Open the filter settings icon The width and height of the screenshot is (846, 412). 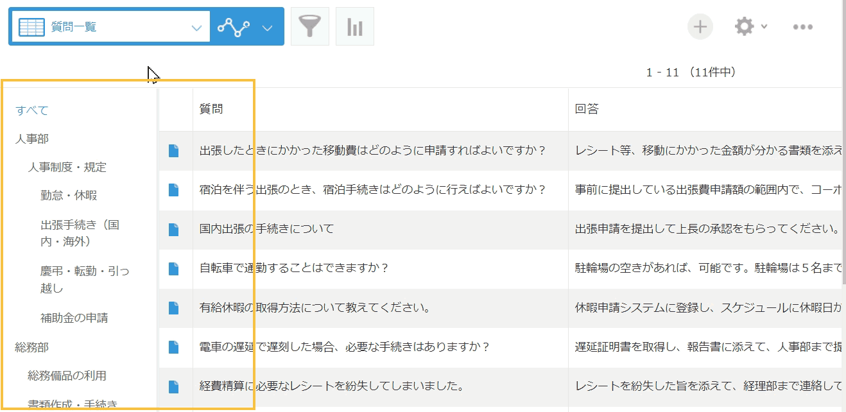(310, 26)
